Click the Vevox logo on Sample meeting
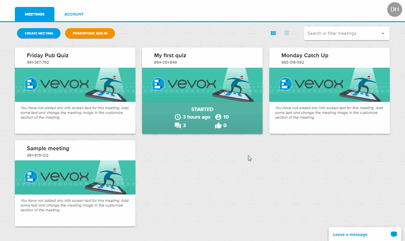The image size is (405, 241). pyautogui.click(x=57, y=177)
